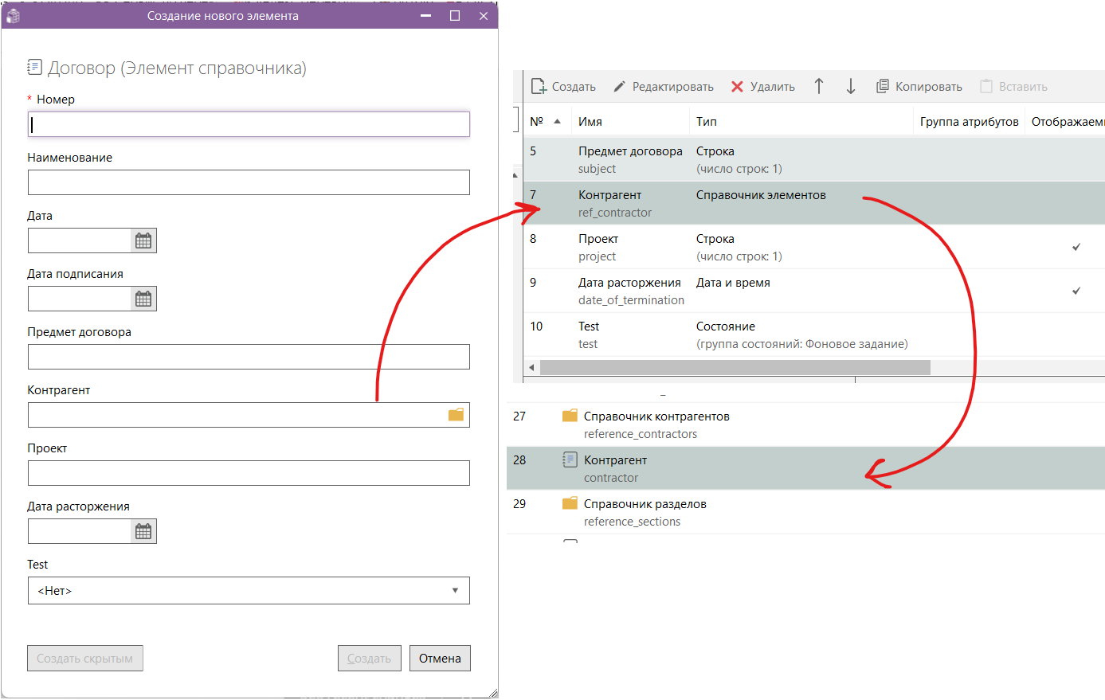Image resolution: width=1105 pixels, height=700 pixels.
Task: Click the Создать toolbar button
Action: pos(563,86)
